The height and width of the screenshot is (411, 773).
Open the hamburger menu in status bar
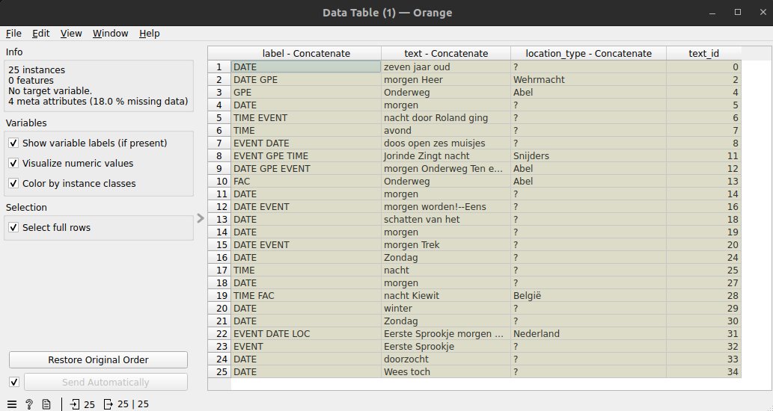tap(12, 404)
